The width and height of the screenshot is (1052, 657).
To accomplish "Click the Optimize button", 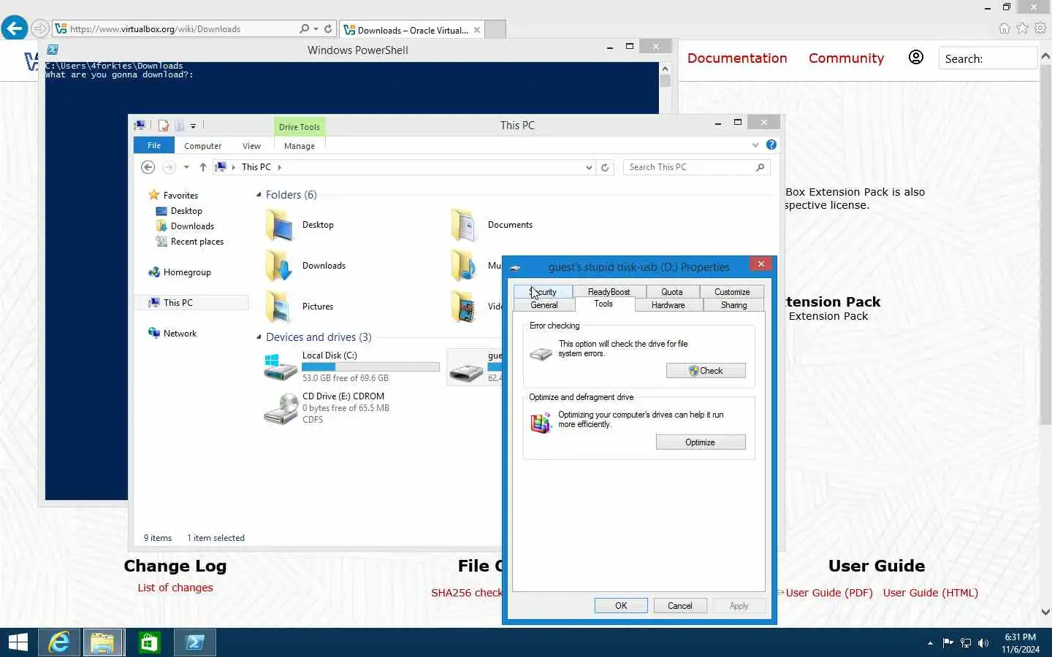I will pos(701,442).
